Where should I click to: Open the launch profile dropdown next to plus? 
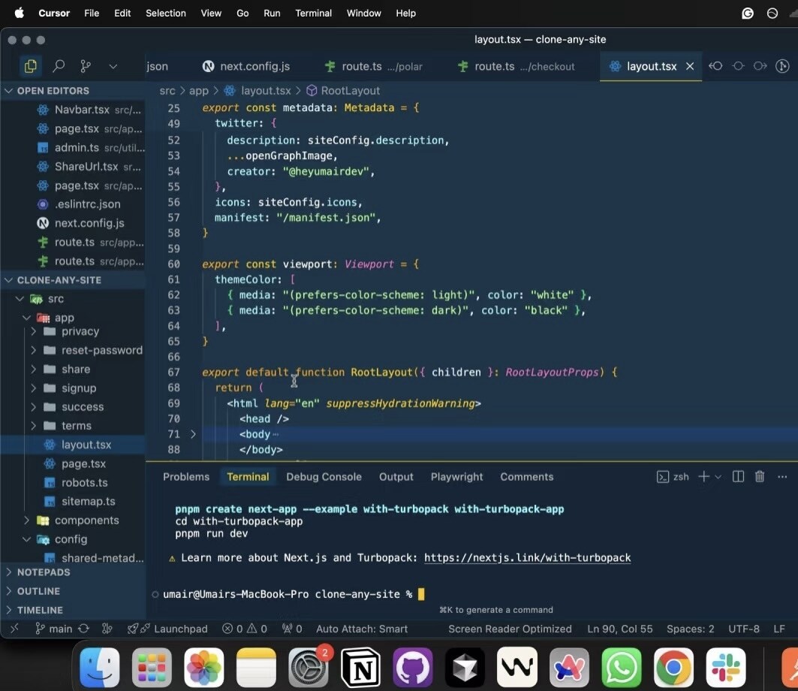pos(718,477)
